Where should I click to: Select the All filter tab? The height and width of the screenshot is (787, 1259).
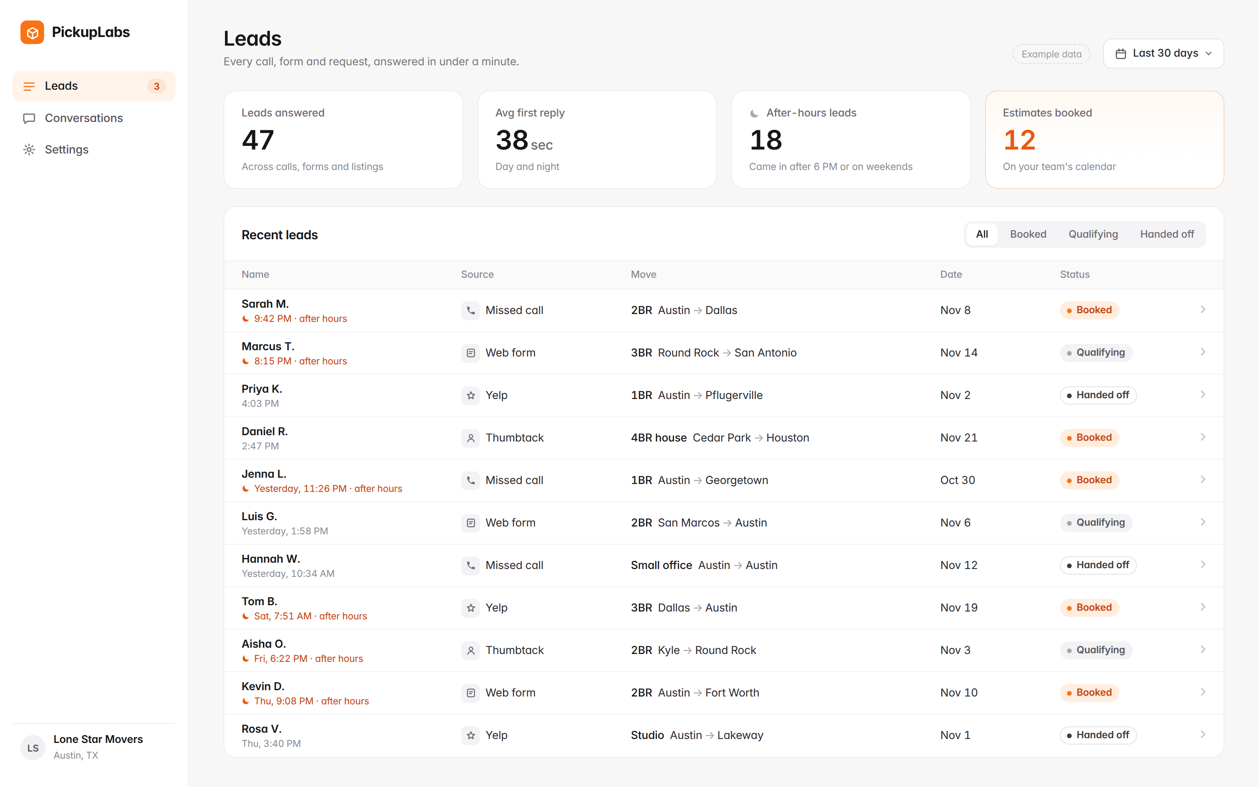982,234
